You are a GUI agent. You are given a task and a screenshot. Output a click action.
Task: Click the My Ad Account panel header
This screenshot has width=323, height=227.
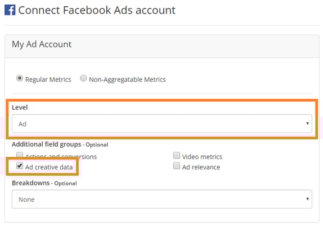tap(162, 47)
